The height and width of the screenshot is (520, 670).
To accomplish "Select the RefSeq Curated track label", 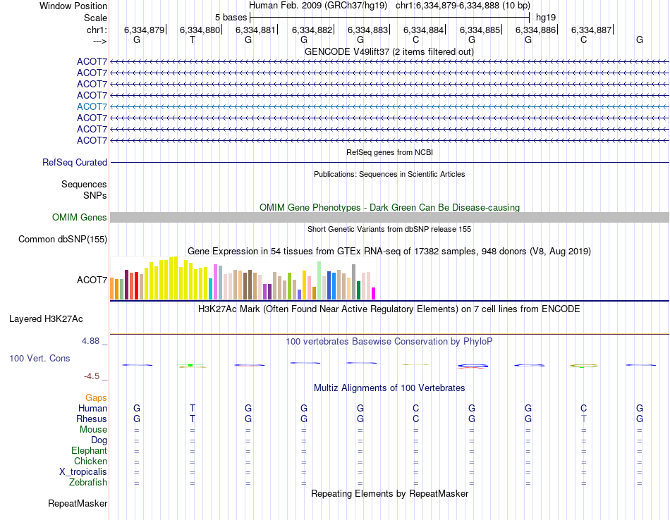I will (x=75, y=163).
